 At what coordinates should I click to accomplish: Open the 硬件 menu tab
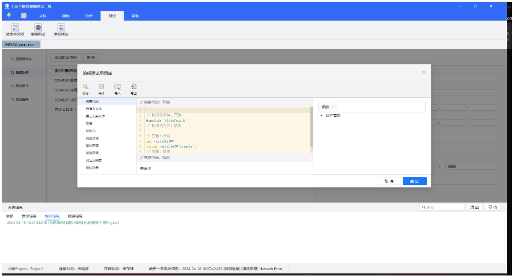coord(66,16)
